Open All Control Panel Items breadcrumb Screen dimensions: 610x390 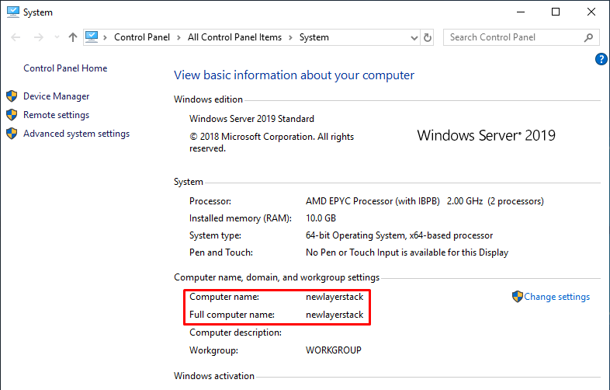[234, 37]
